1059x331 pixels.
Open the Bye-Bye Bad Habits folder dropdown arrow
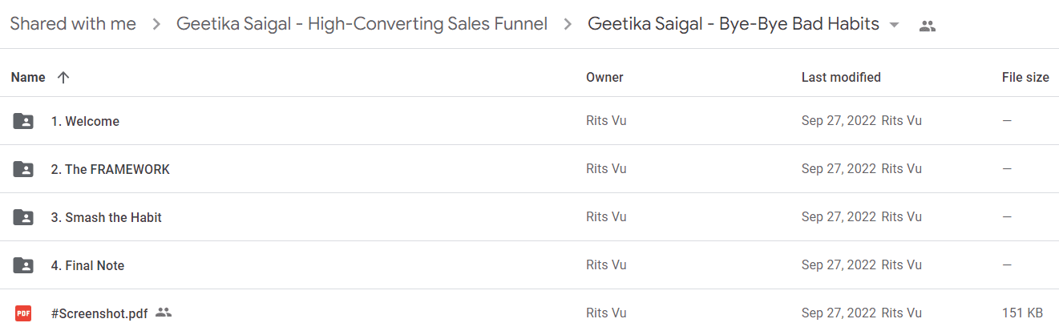coord(895,25)
